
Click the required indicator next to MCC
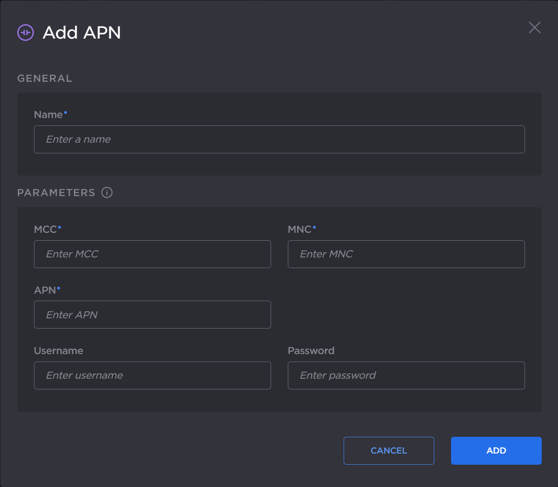pyautogui.click(x=59, y=226)
